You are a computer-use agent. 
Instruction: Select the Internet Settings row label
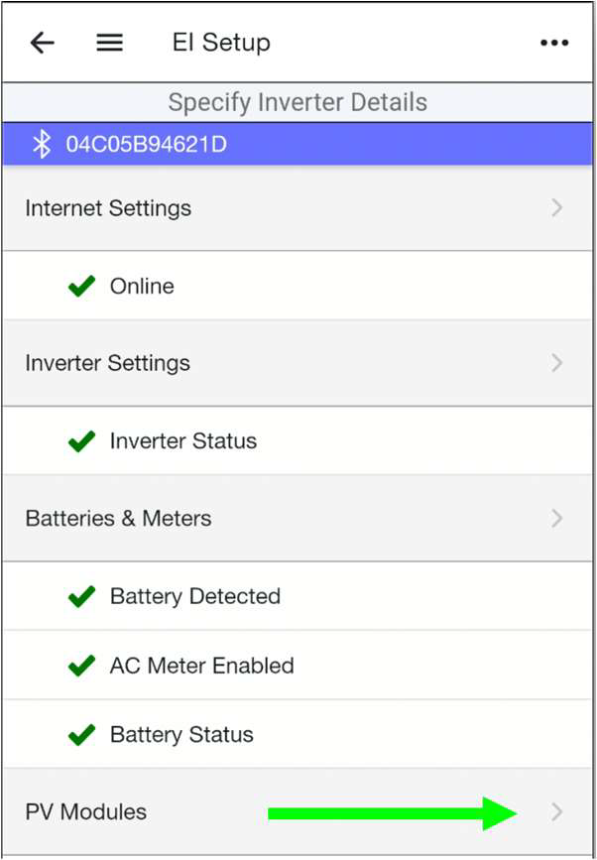tap(108, 208)
